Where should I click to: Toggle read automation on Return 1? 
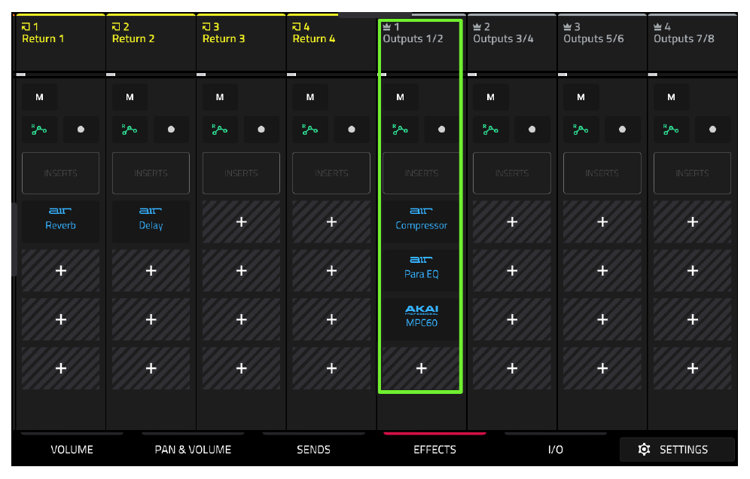tap(39, 130)
